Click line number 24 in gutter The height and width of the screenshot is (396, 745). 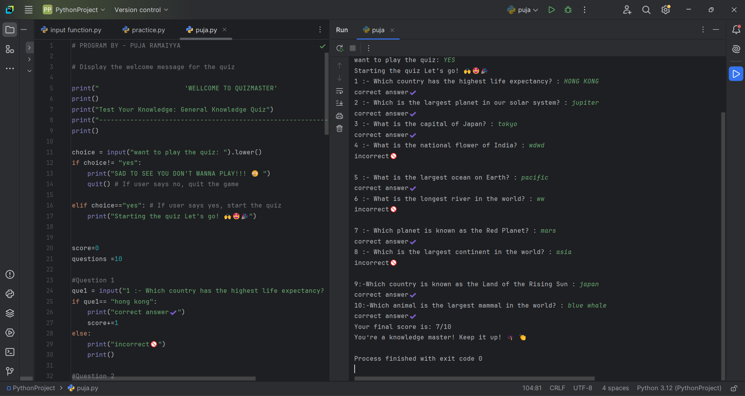point(50,291)
